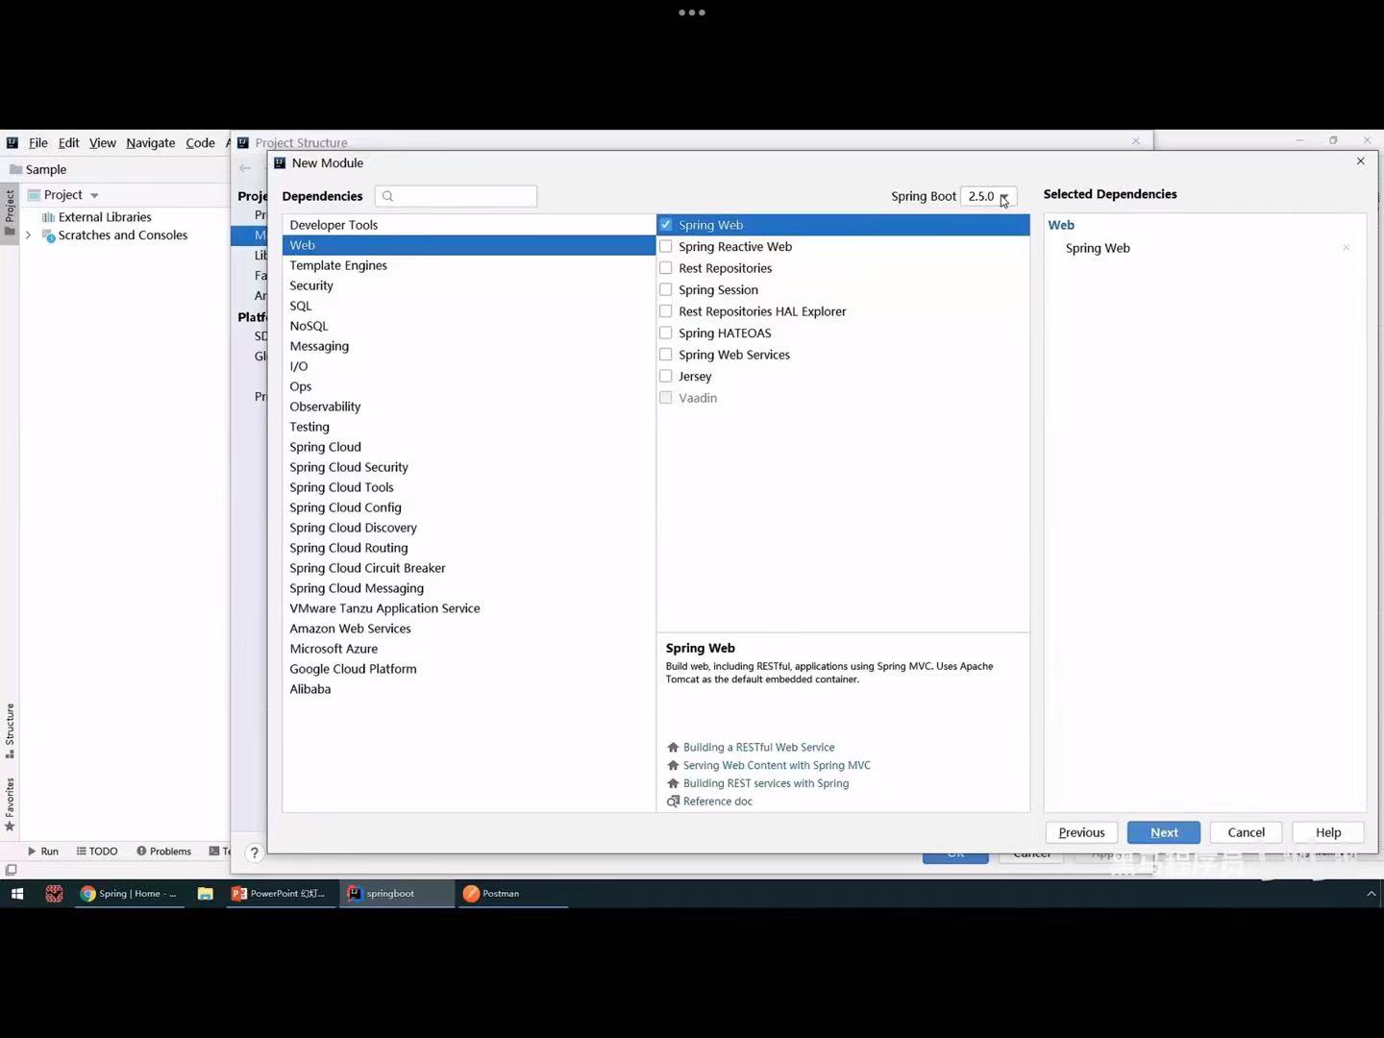Screen dimensions: 1384x1038
Task: Select VMware Tanzu Application Service category
Action: coord(468,608)
